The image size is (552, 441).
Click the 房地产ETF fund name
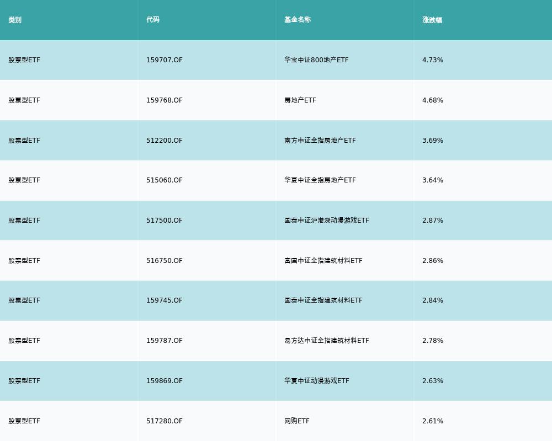coord(300,100)
